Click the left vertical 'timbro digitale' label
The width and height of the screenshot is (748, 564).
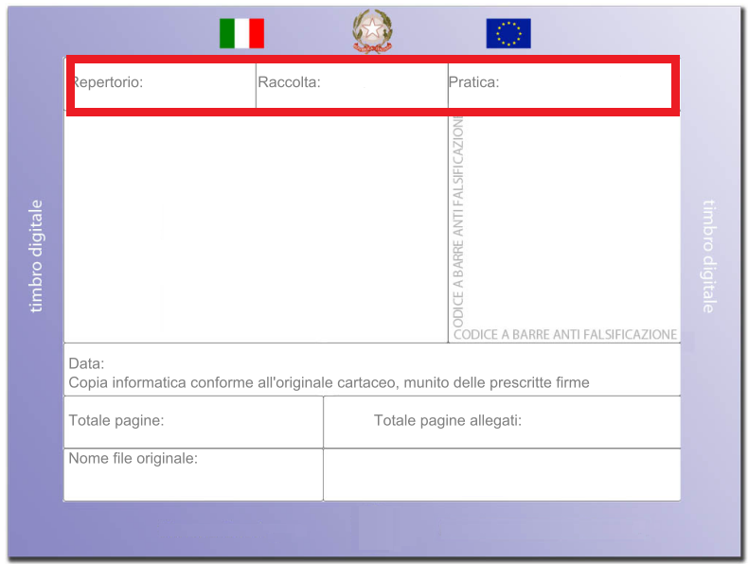tap(36, 256)
